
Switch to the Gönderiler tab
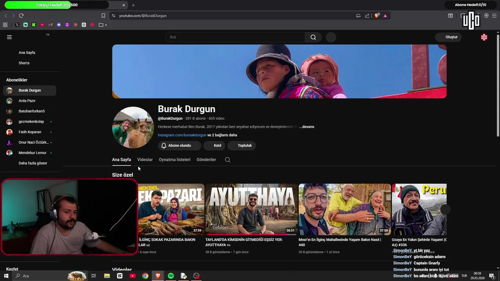click(206, 160)
